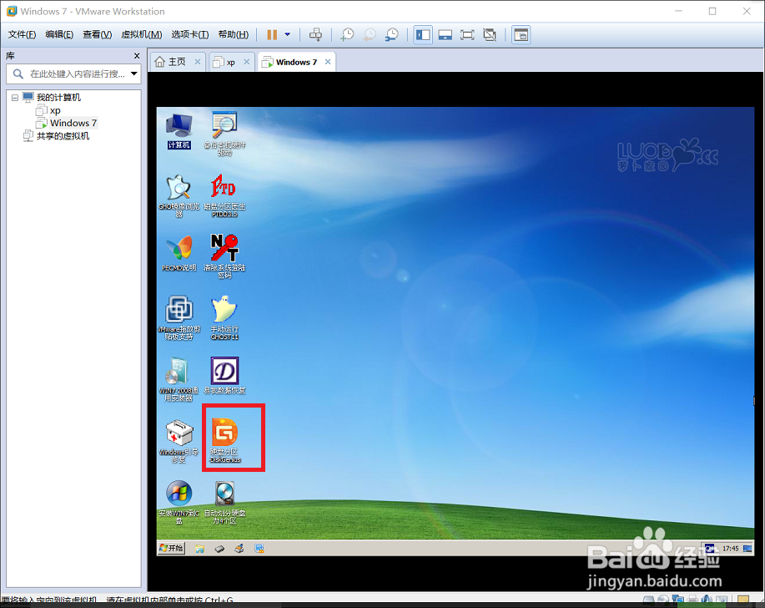Collapse the 我的计算机 tree node
This screenshot has height=608, width=765.
(15, 98)
